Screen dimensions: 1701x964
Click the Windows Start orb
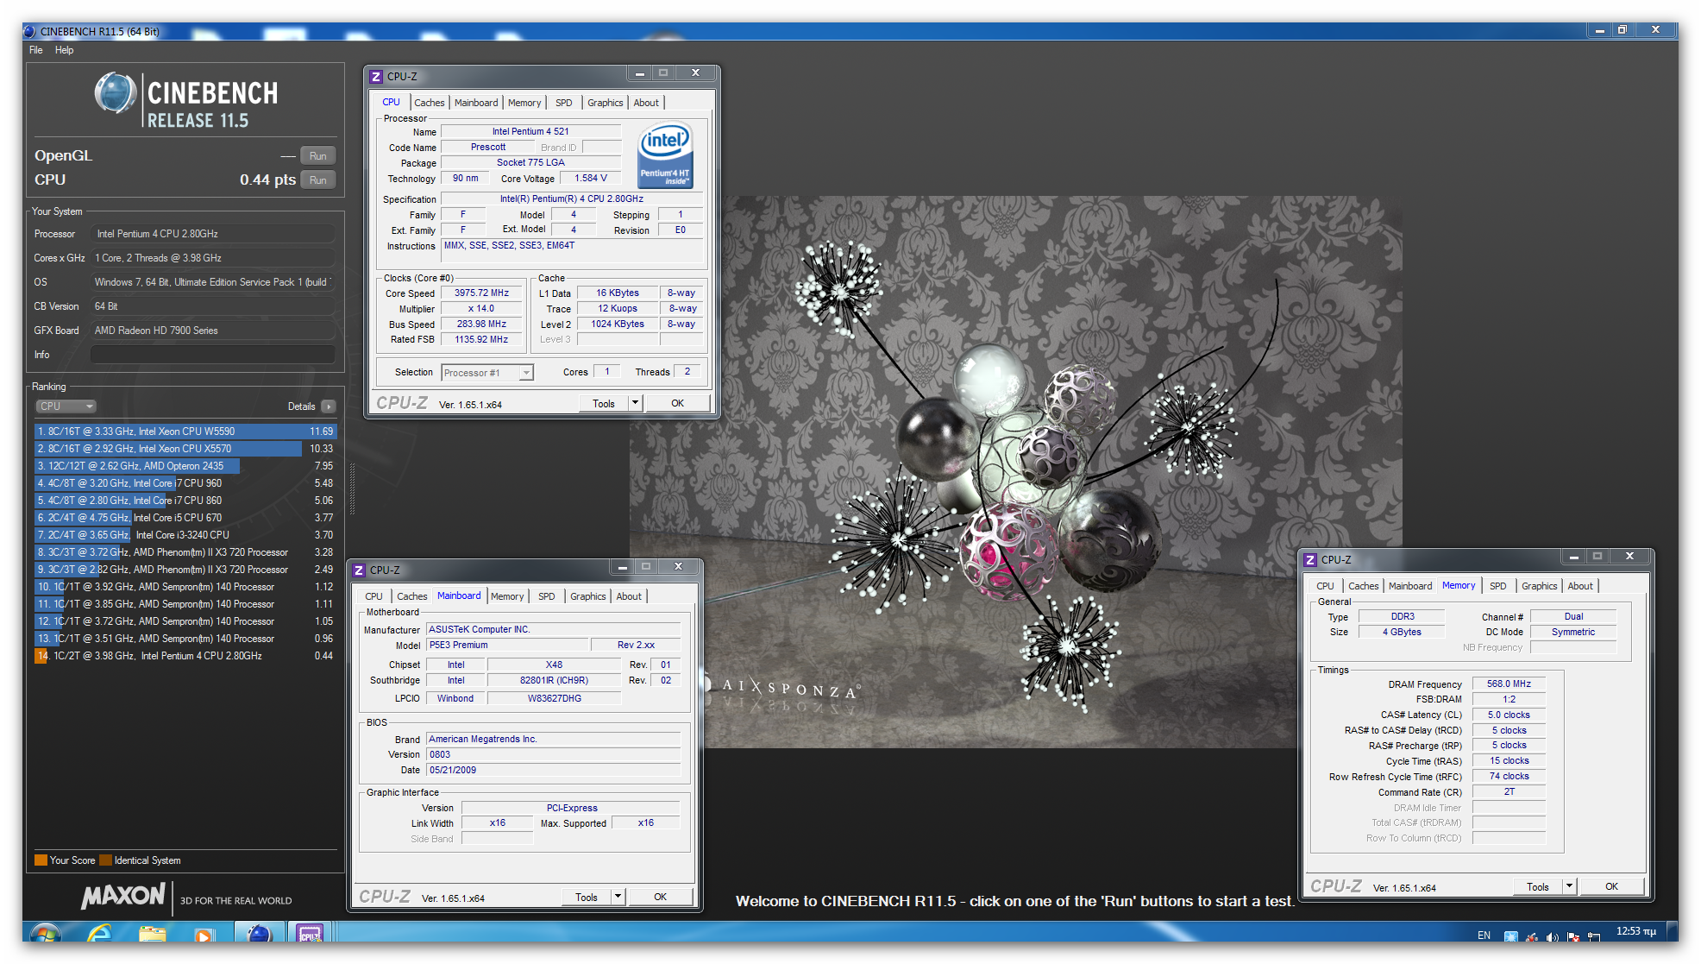45,934
